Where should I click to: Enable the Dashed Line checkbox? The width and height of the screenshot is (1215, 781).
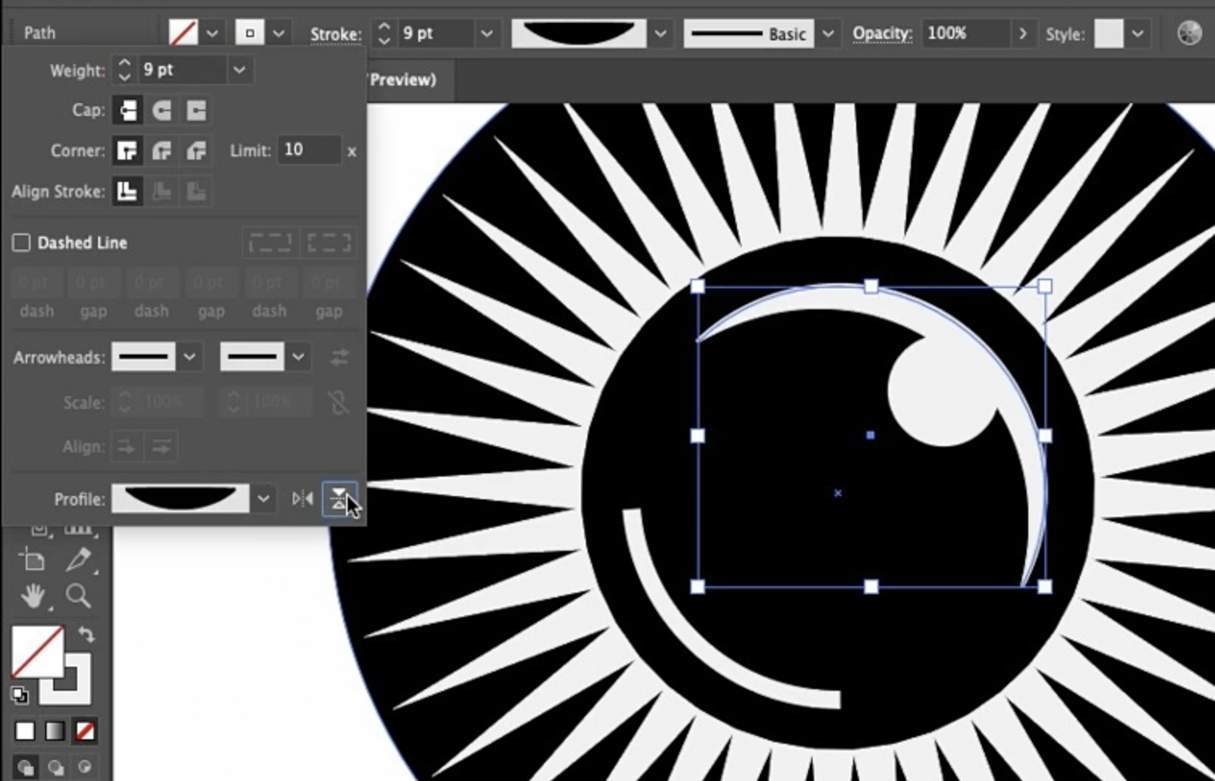[22, 242]
